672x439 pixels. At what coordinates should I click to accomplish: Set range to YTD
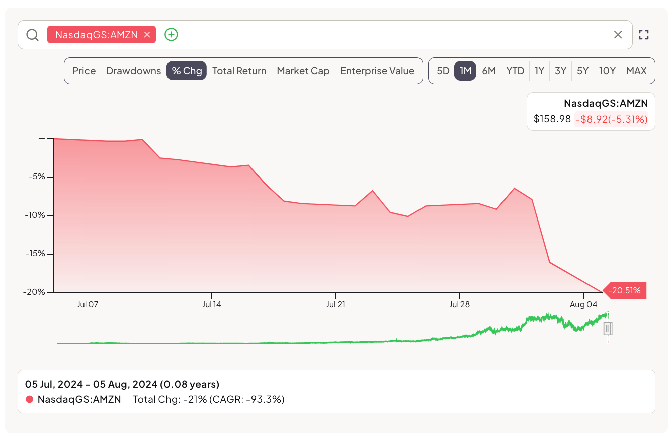pyautogui.click(x=515, y=71)
